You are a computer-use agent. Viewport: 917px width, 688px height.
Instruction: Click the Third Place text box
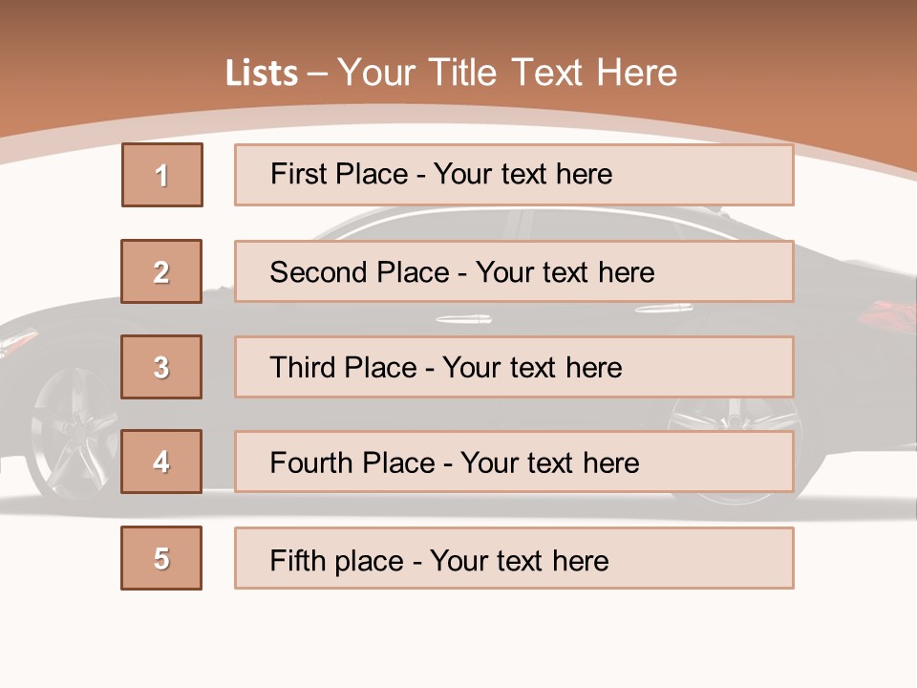point(514,367)
